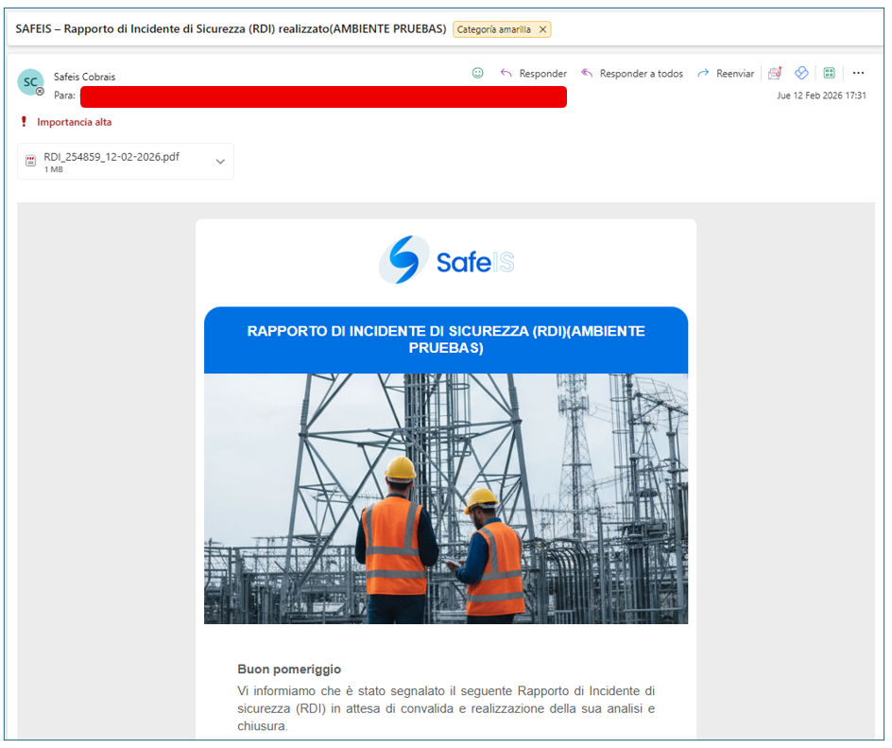Open the three-dots more actions menu

tap(858, 73)
